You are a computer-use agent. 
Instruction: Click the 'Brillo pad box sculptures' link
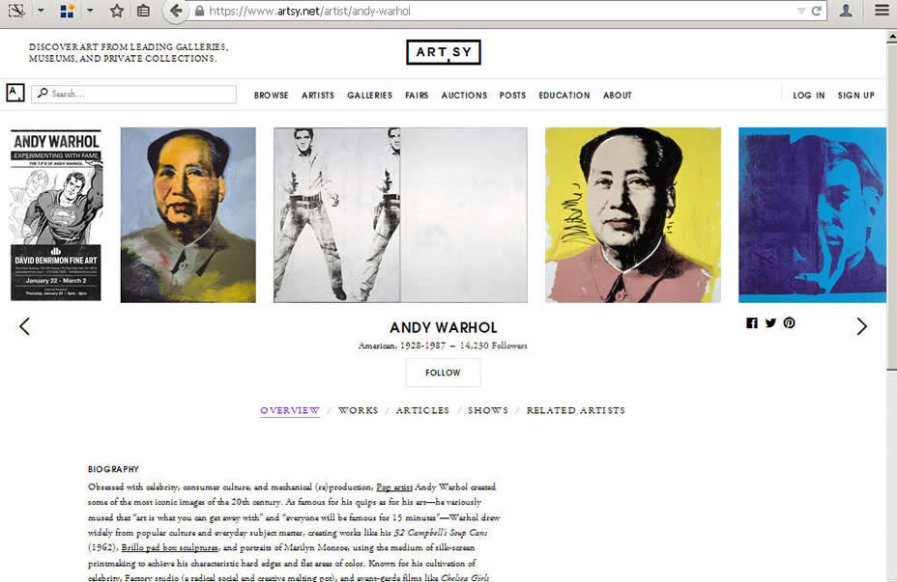click(170, 547)
